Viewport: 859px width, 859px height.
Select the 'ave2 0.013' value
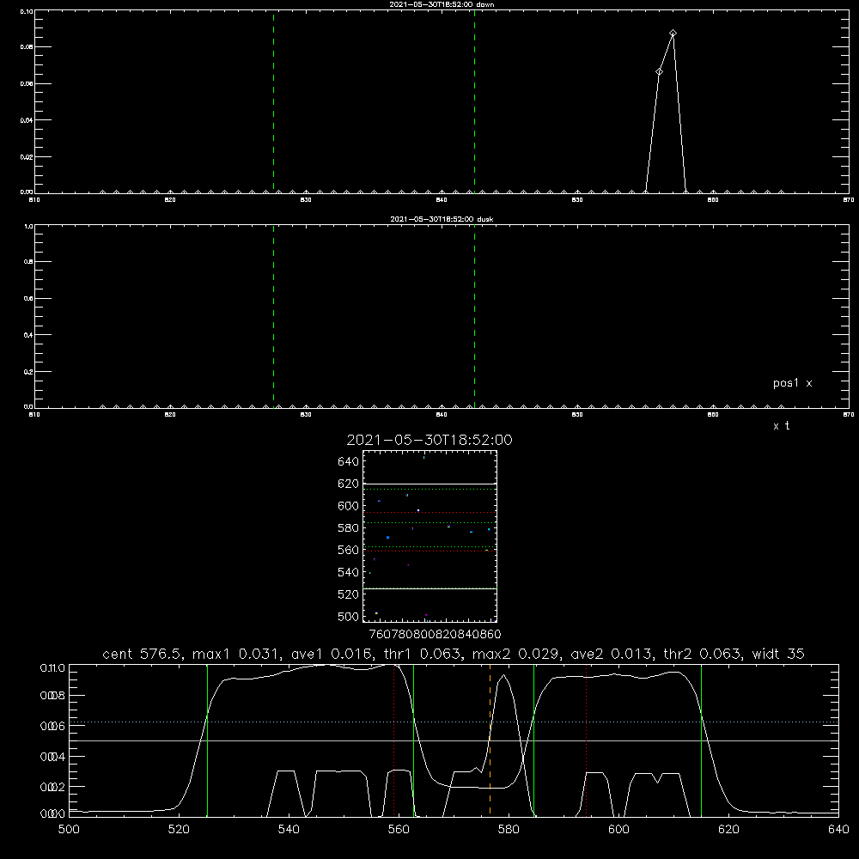click(611, 654)
